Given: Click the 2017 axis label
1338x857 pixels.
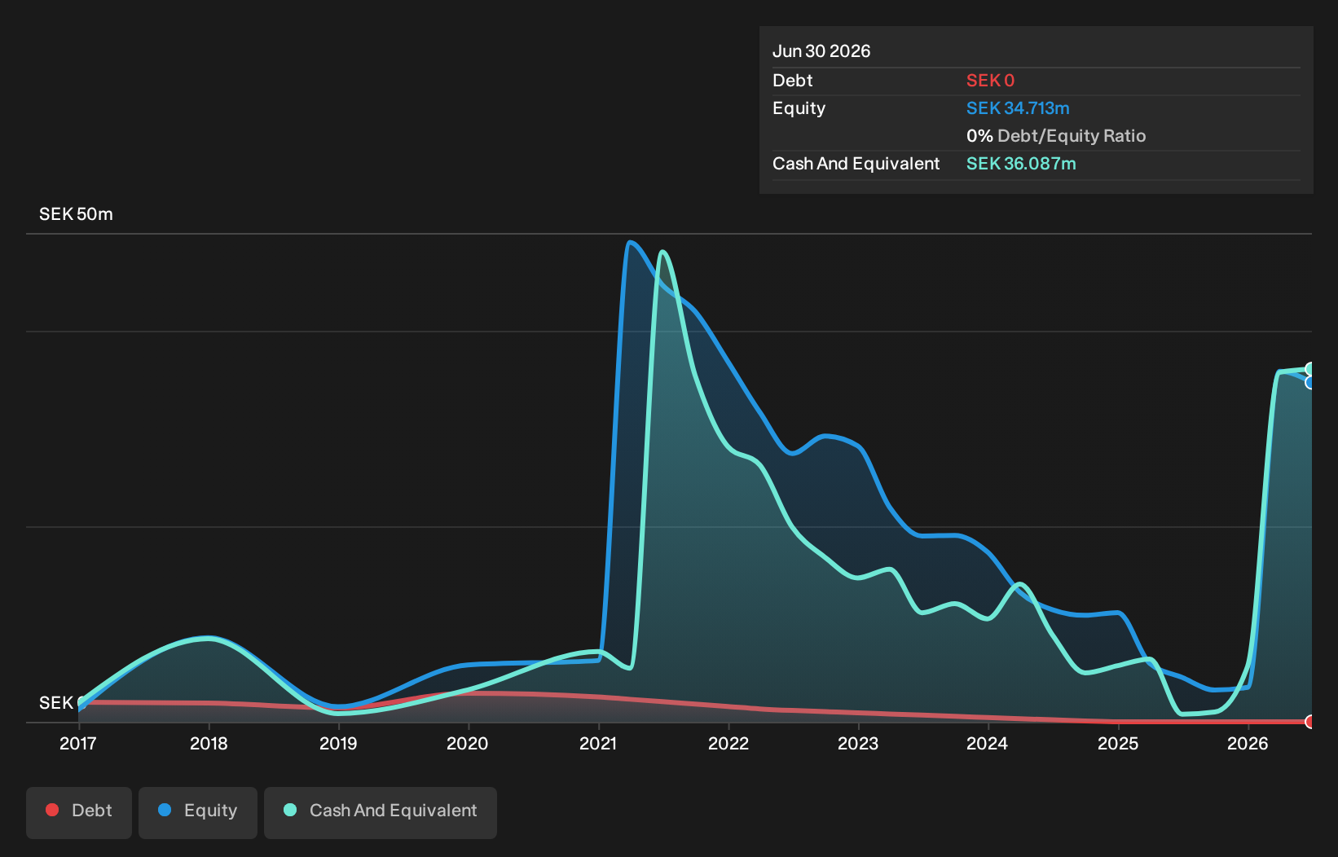Looking at the screenshot, I should tap(78, 743).
